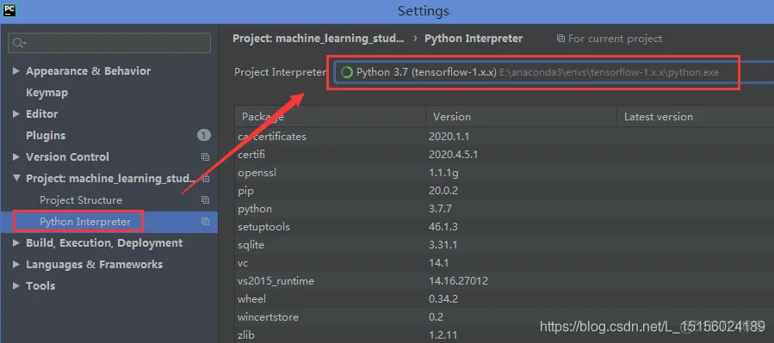Click version value 3.7.7
Viewport: 774px width, 343px height.
point(440,209)
